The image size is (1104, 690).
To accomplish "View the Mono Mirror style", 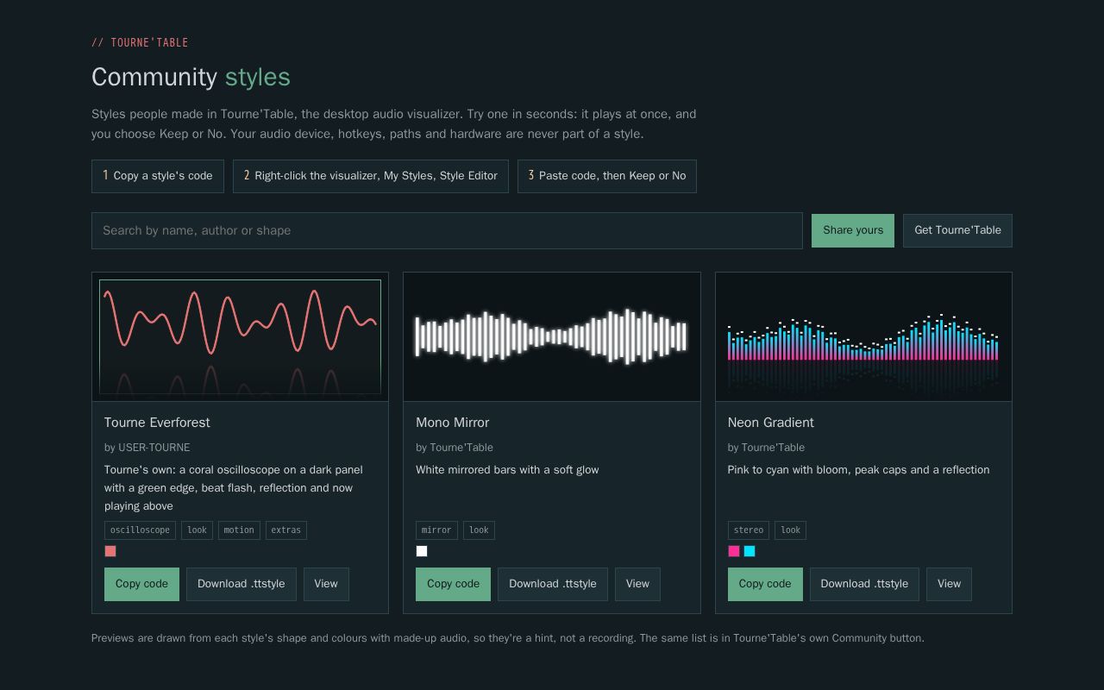I will [x=637, y=584].
